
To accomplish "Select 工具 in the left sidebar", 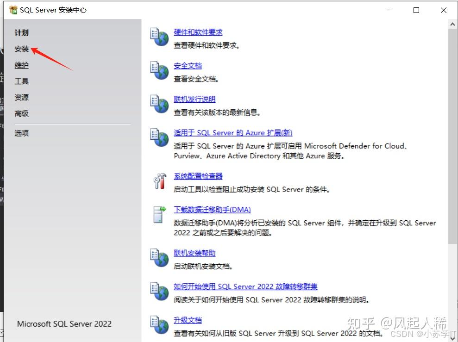I will (x=22, y=81).
